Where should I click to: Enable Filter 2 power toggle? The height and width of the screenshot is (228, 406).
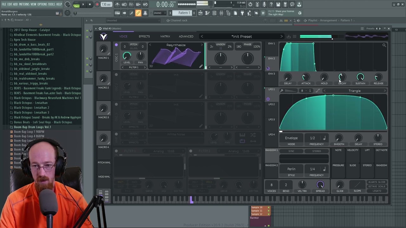coord(191,151)
